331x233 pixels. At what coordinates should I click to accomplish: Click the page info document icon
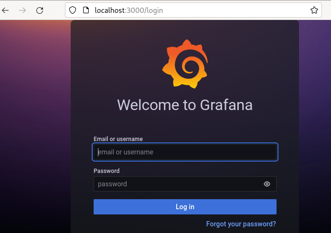[x=85, y=10]
